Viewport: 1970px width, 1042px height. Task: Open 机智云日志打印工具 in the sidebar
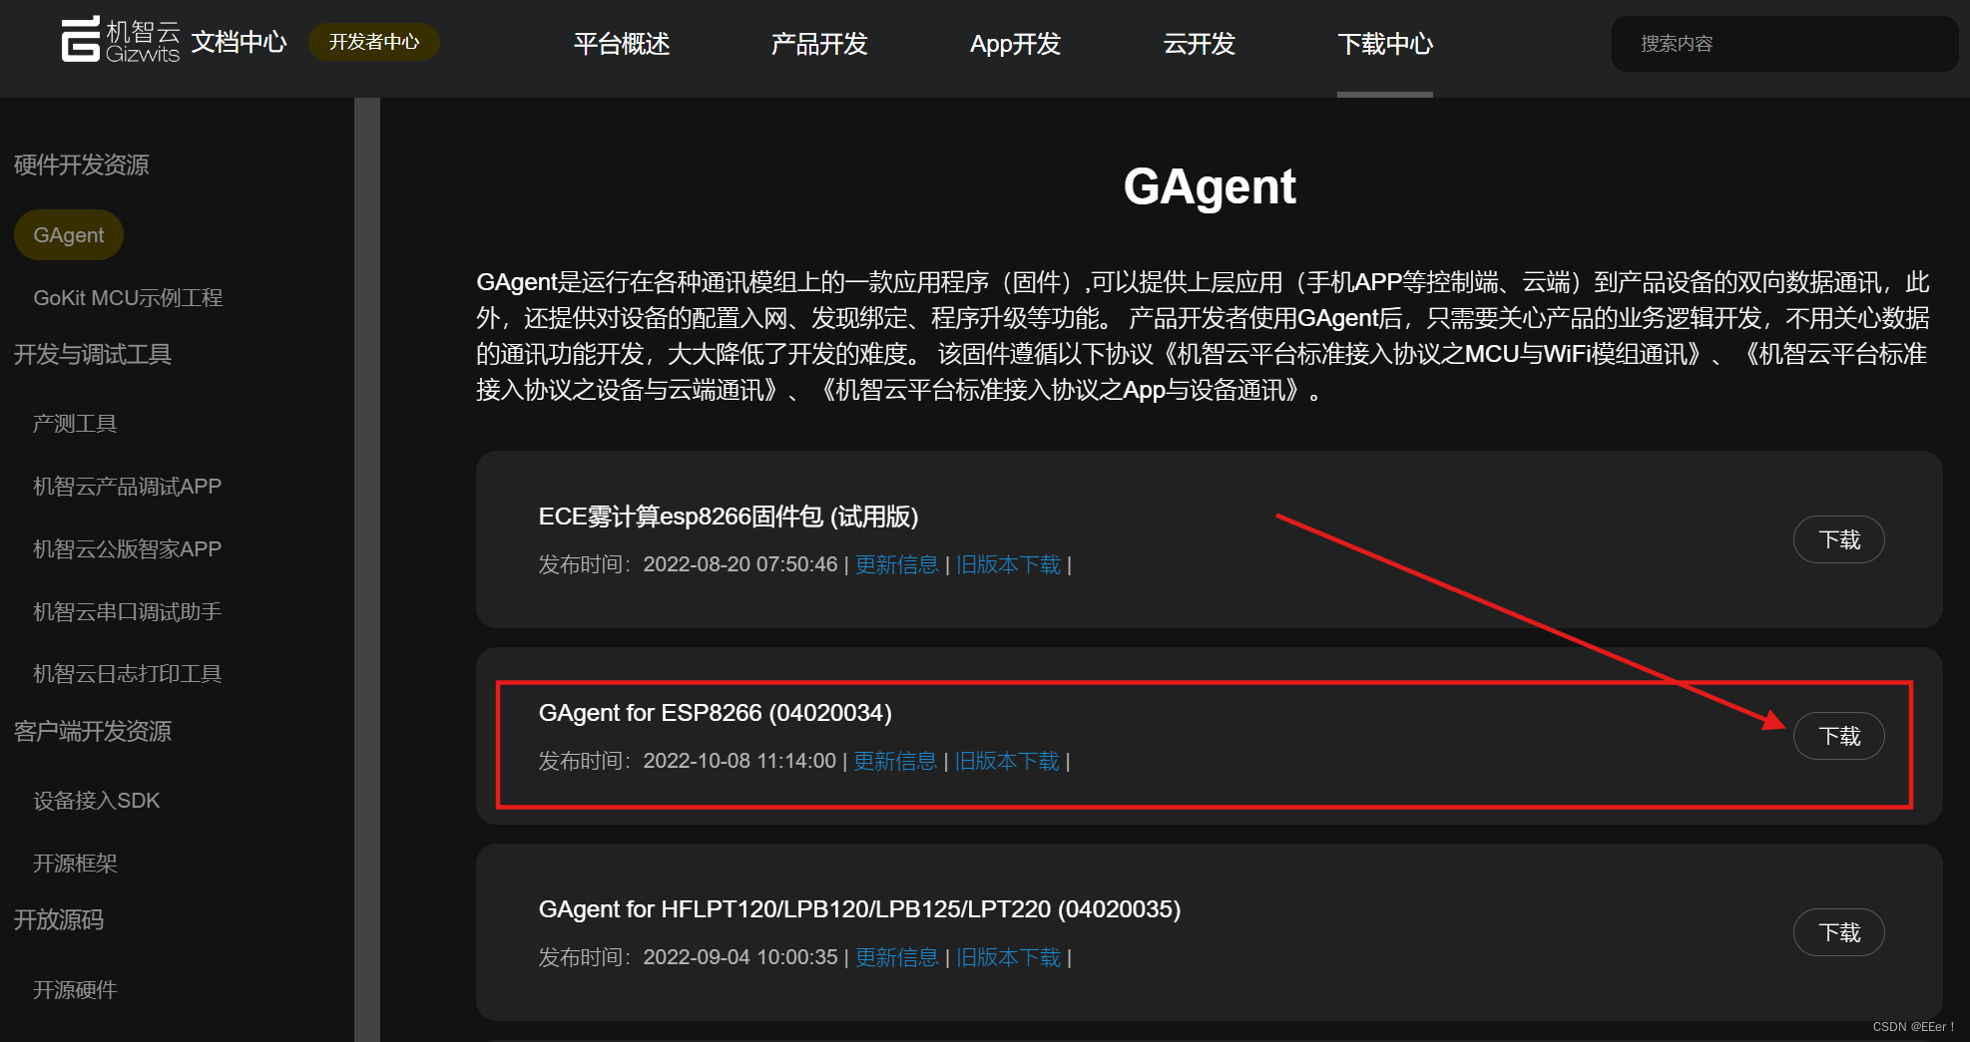point(127,674)
